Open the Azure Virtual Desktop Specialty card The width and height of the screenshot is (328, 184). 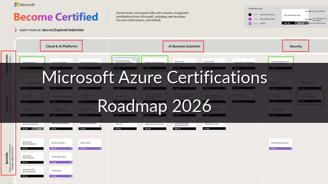click(32, 158)
